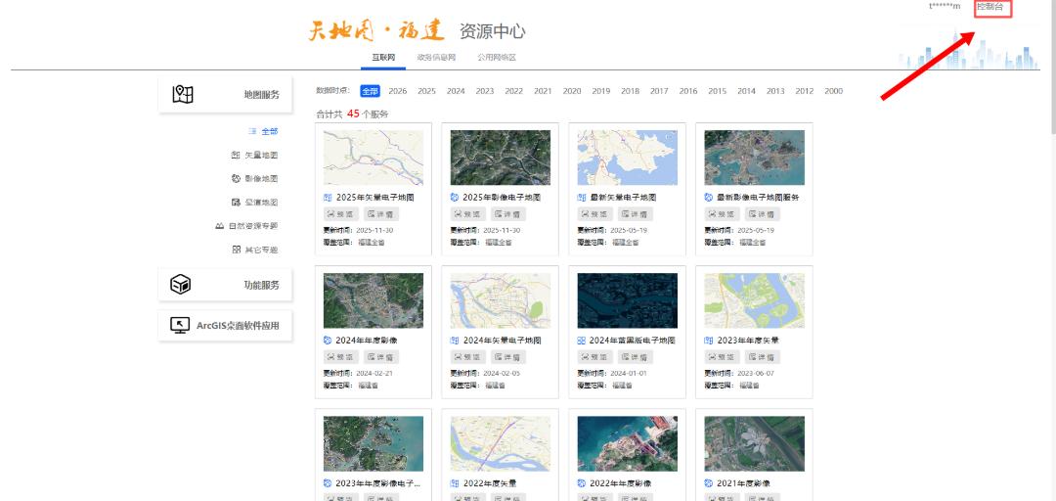The height and width of the screenshot is (501, 1056).
Task: Click the 功能服务 cube icon
Action: 181,285
